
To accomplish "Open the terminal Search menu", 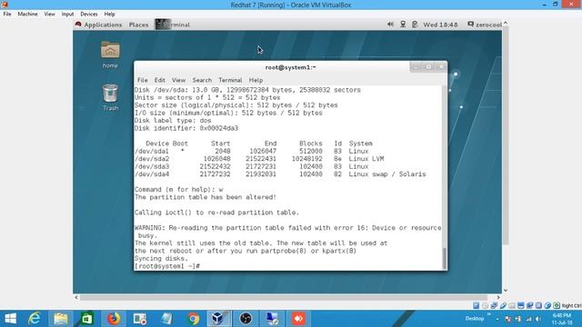I will click(x=202, y=80).
